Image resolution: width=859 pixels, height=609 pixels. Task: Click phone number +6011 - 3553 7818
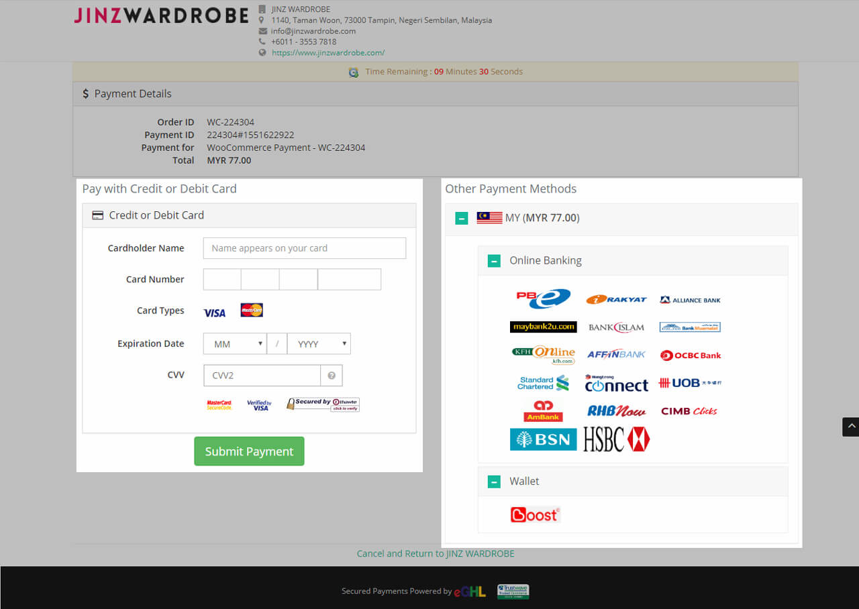click(304, 42)
